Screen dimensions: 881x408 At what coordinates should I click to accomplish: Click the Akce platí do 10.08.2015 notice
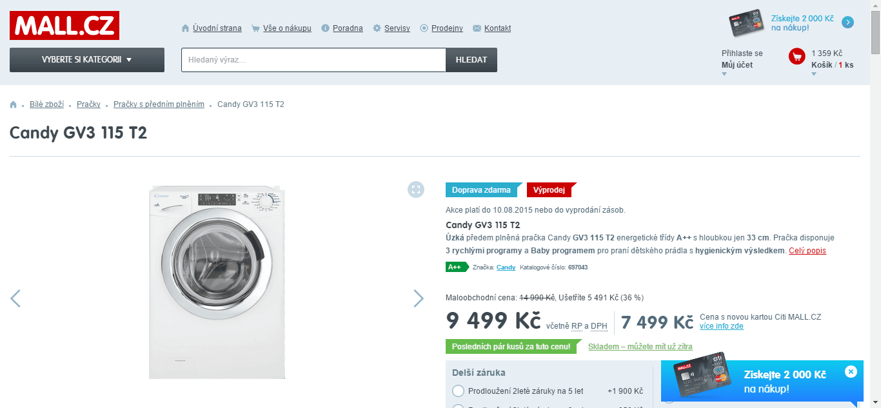(535, 210)
